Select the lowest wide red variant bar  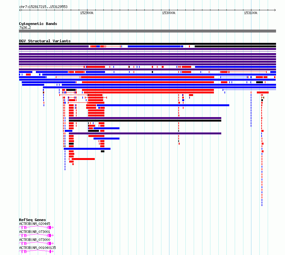pos(83,159)
